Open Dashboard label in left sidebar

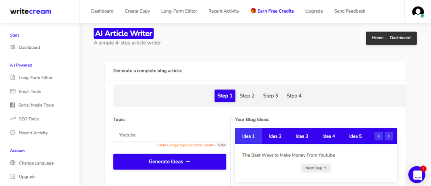[29, 48]
